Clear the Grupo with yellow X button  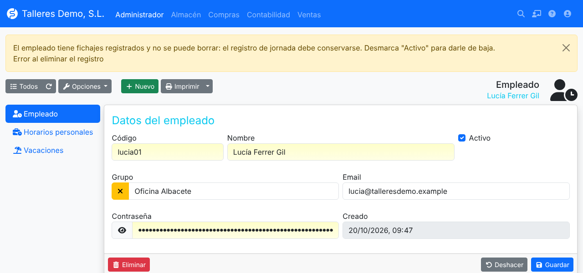120,191
